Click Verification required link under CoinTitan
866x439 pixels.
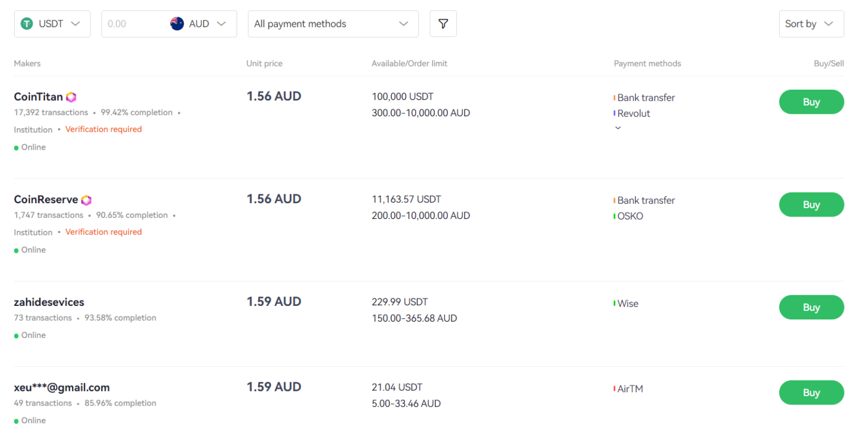coord(104,129)
